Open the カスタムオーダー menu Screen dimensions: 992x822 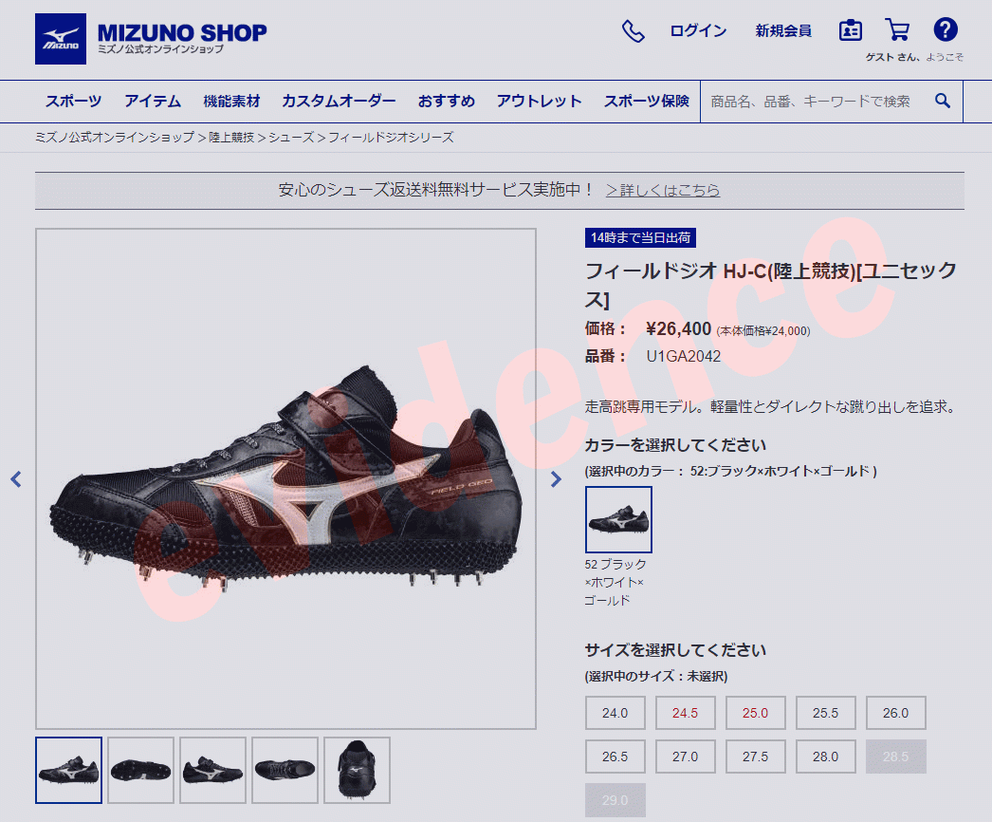pos(339,102)
